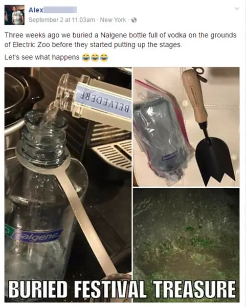
Task: Select the New York location link
Action: 113,20
